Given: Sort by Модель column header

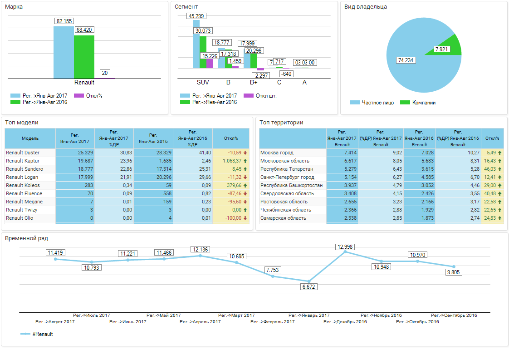Looking at the screenshot, I should (30, 138).
